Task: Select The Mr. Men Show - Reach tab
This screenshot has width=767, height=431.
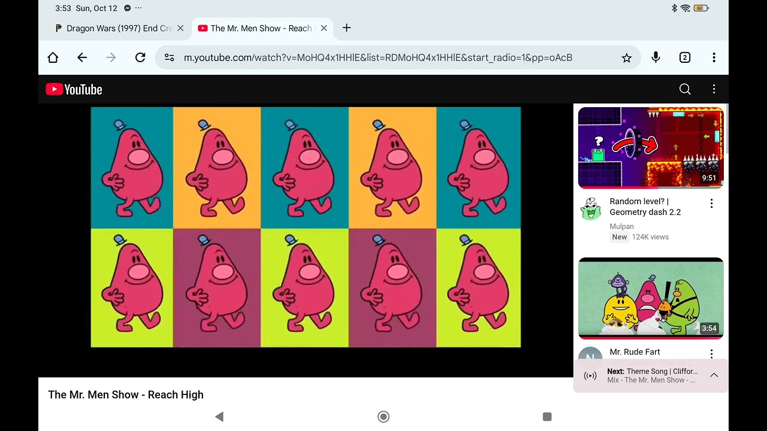Action: [261, 28]
